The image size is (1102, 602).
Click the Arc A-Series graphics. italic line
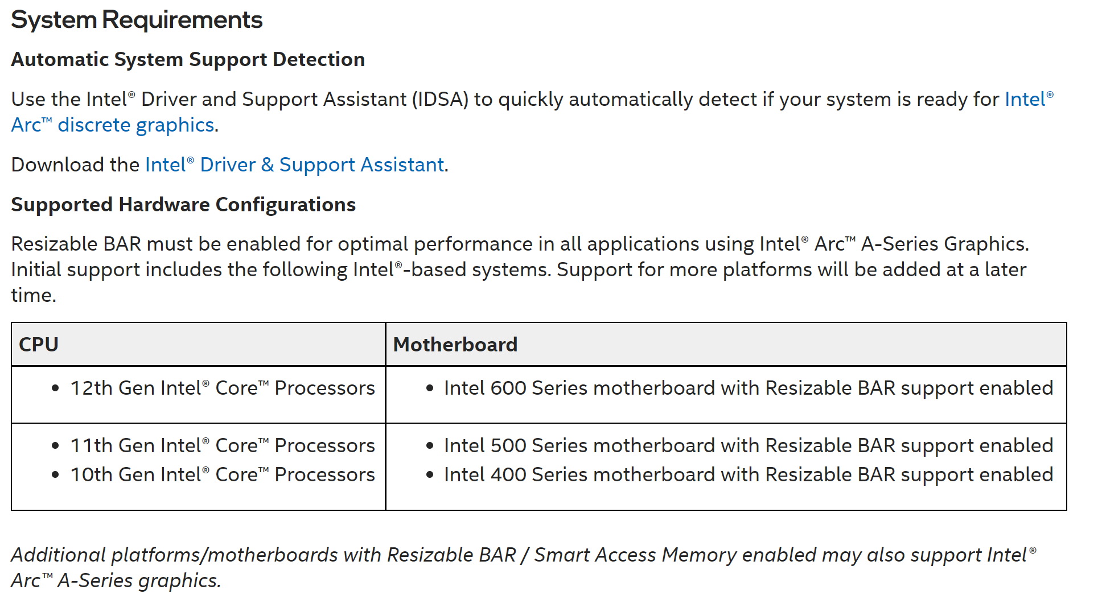(x=116, y=580)
